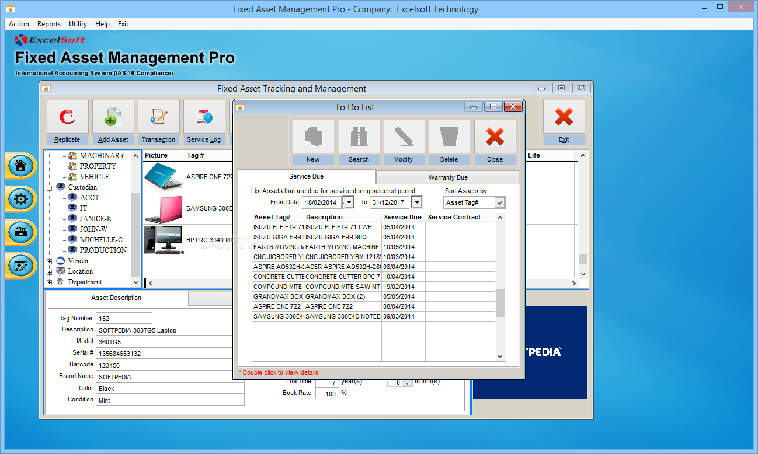758x454 pixels.
Task: Click the Barcode field
Action: 171,365
